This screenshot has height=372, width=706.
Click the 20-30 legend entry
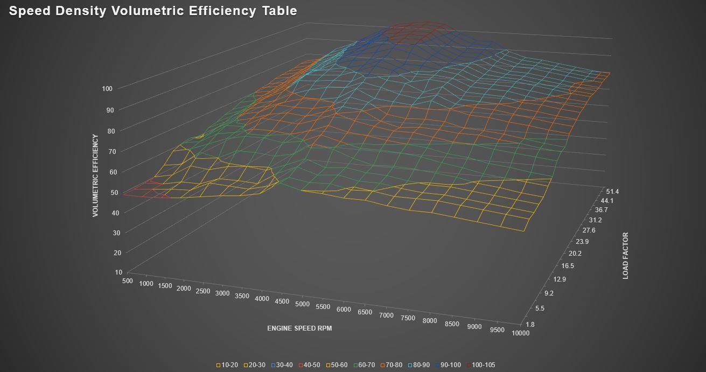(254, 365)
